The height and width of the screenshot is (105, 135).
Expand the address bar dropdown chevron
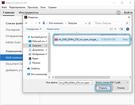(86, 23)
